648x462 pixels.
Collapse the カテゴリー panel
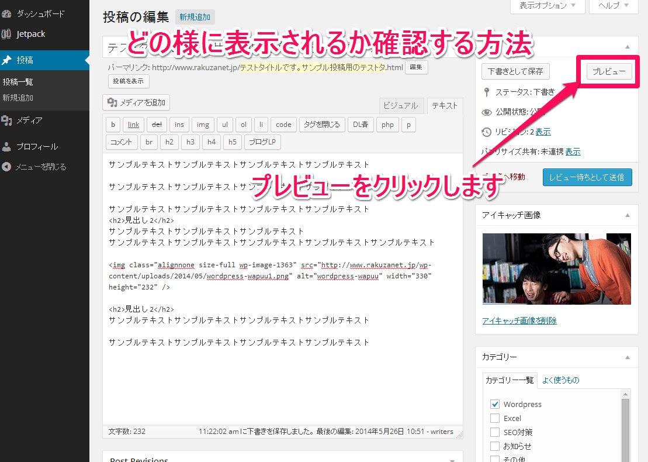628,357
